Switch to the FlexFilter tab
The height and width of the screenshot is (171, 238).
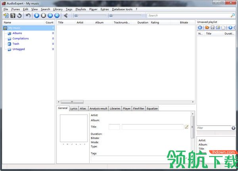coord(138,109)
